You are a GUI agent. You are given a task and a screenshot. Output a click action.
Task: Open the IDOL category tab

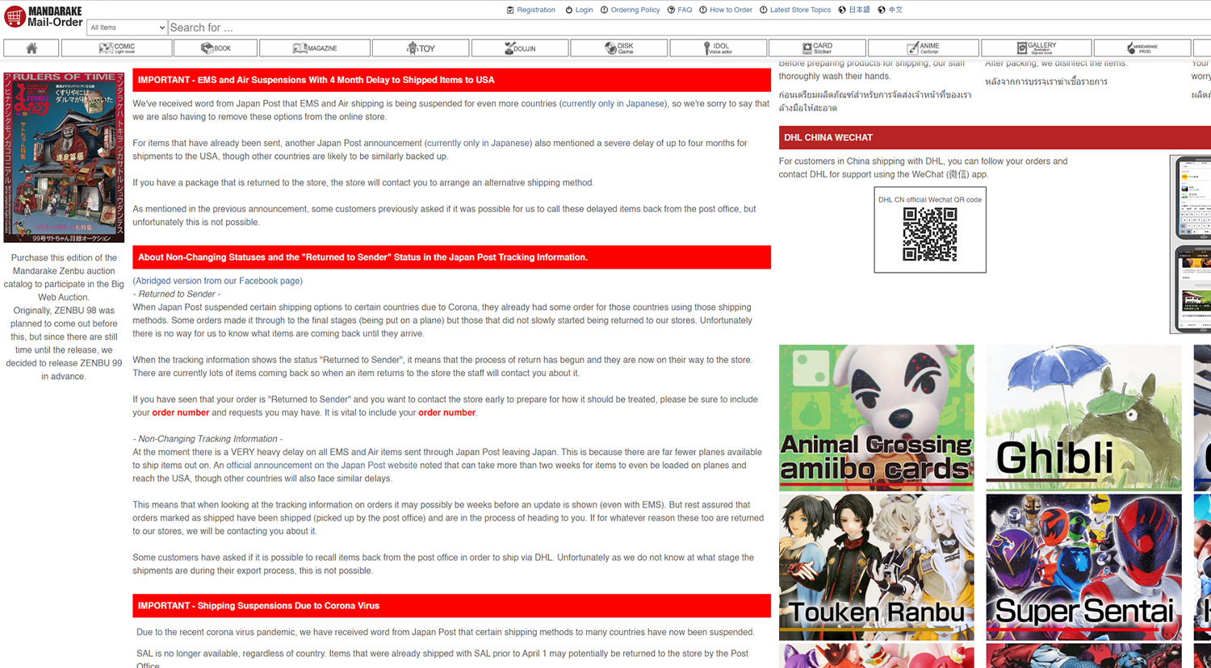pos(718,48)
